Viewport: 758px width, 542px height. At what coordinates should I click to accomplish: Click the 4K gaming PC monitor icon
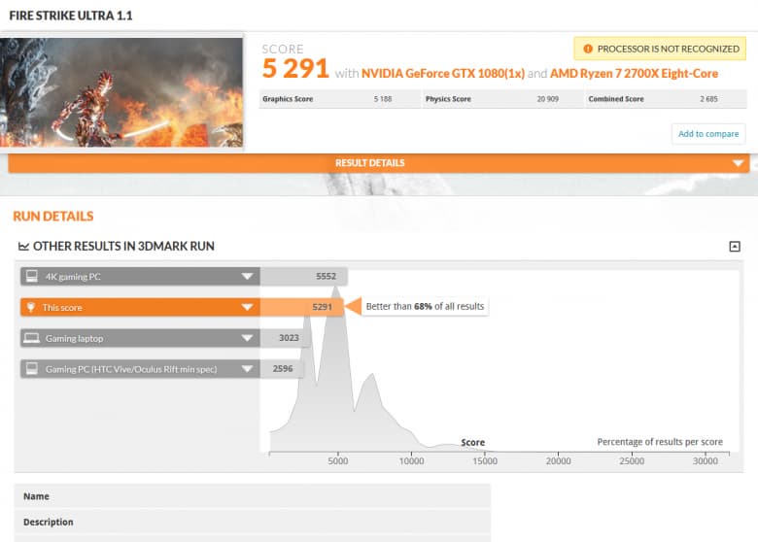point(32,276)
